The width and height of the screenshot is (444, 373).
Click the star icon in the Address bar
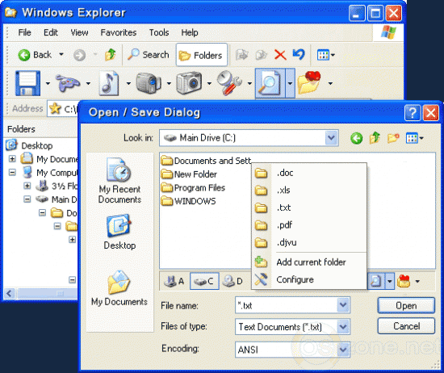pyautogui.click(x=55, y=108)
